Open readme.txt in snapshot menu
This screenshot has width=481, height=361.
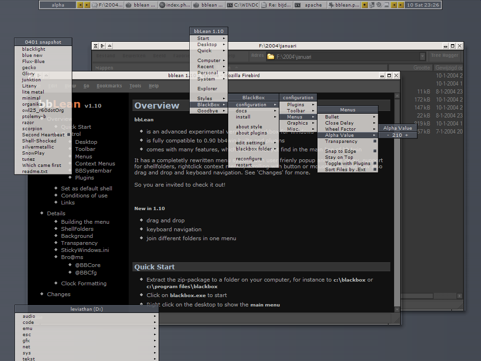click(x=43, y=172)
